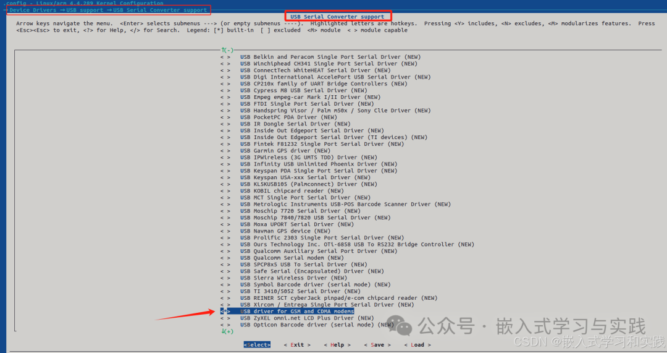The height and width of the screenshot is (353, 667).
Task: Select USB Handspring Visor / Palm m50x row
Action: [x=325, y=111]
